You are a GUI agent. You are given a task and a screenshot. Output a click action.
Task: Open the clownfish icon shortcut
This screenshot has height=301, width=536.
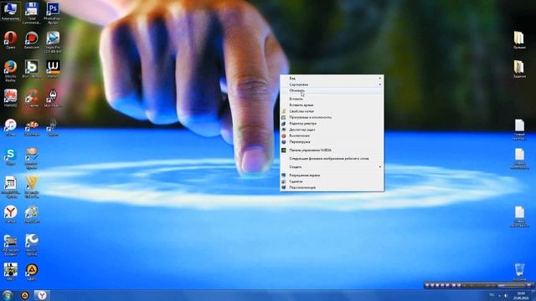click(32, 127)
